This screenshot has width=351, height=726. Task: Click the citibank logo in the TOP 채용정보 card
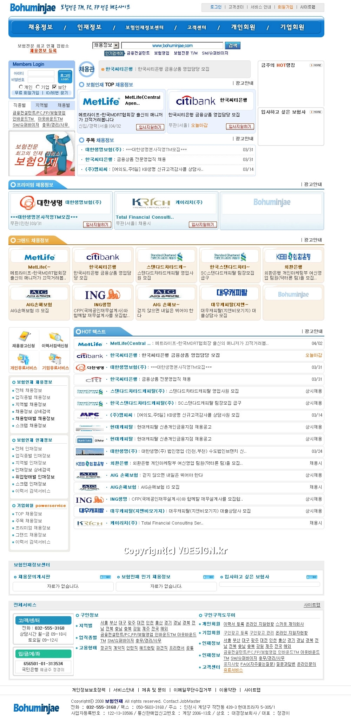[x=196, y=101]
